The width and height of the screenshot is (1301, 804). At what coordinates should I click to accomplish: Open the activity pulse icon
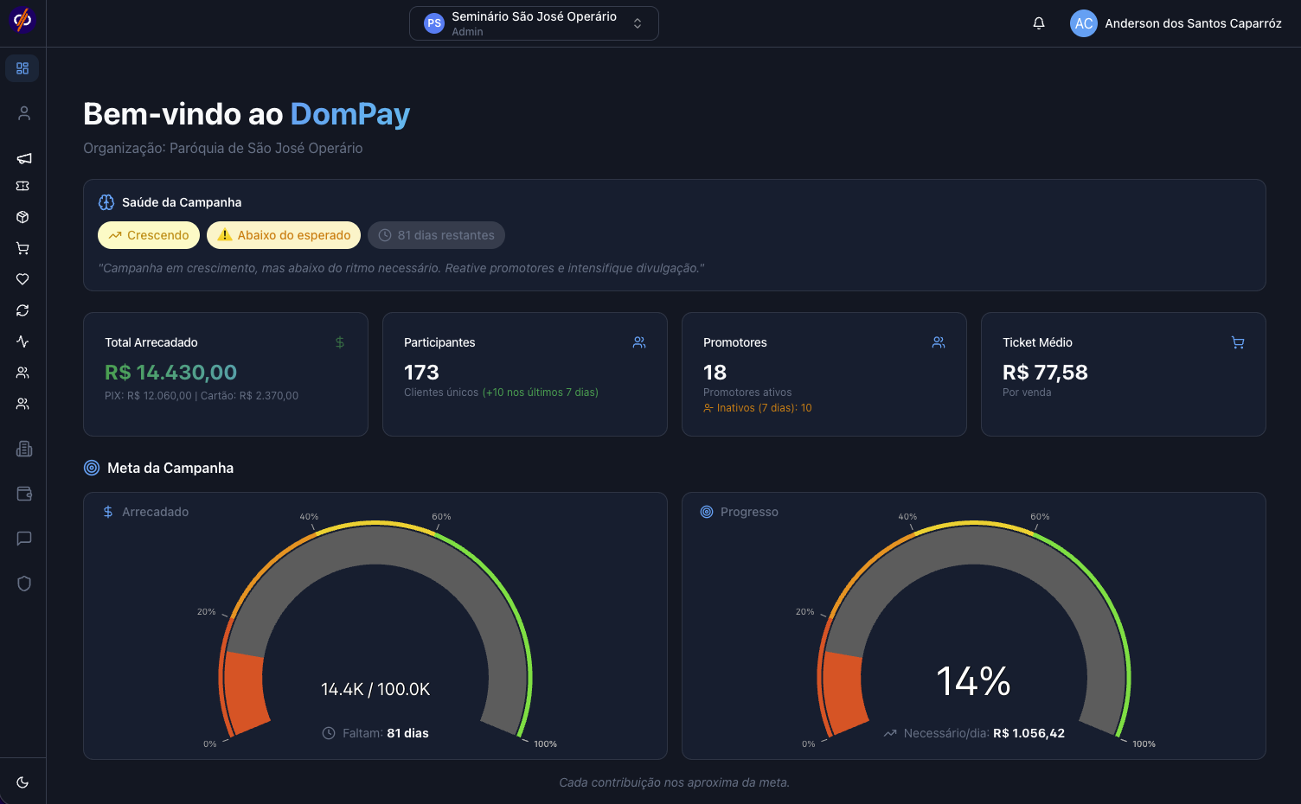point(23,341)
